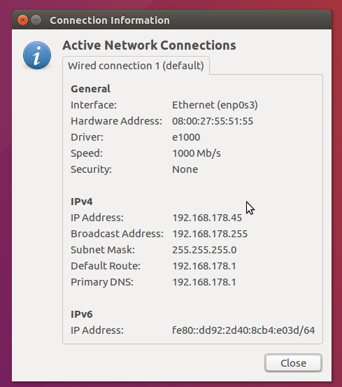
Task: Click the IPv4 address 192.168.178.45
Action: [x=207, y=218]
